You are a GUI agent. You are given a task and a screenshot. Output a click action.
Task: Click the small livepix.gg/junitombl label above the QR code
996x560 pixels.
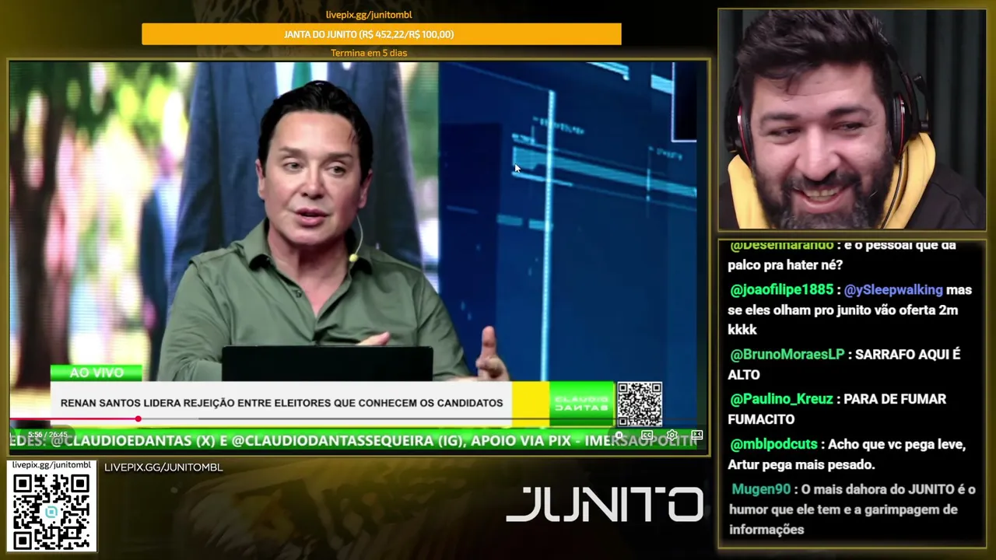pyautogui.click(x=51, y=465)
